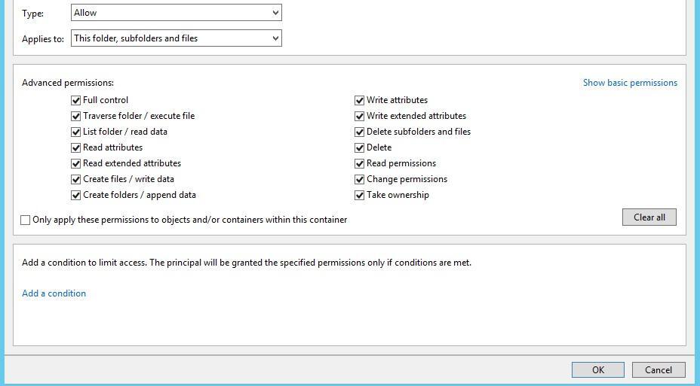
Task: Uncheck Change permissions checkbox
Action: tap(359, 179)
